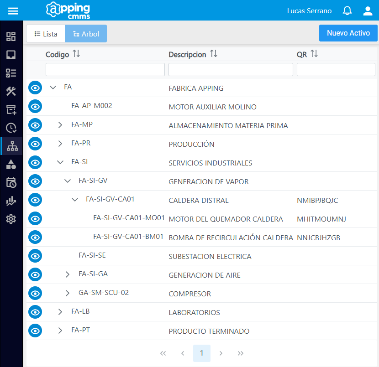Click the eye icon next to CALDERA DISTRAL
The image size is (379, 367).
point(35,200)
